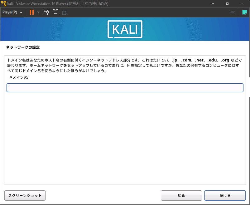Enter full screen mode
The height and width of the screenshot is (205, 250).
point(55,12)
